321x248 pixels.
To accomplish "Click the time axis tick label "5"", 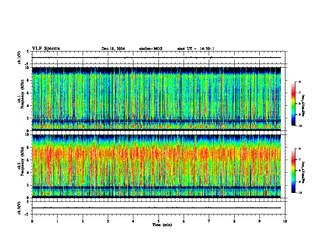I will pyautogui.click(x=158, y=221).
